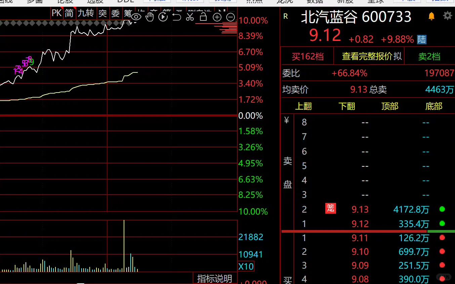
Task: Click the X10 volume multiplier label
Action: pos(246,267)
